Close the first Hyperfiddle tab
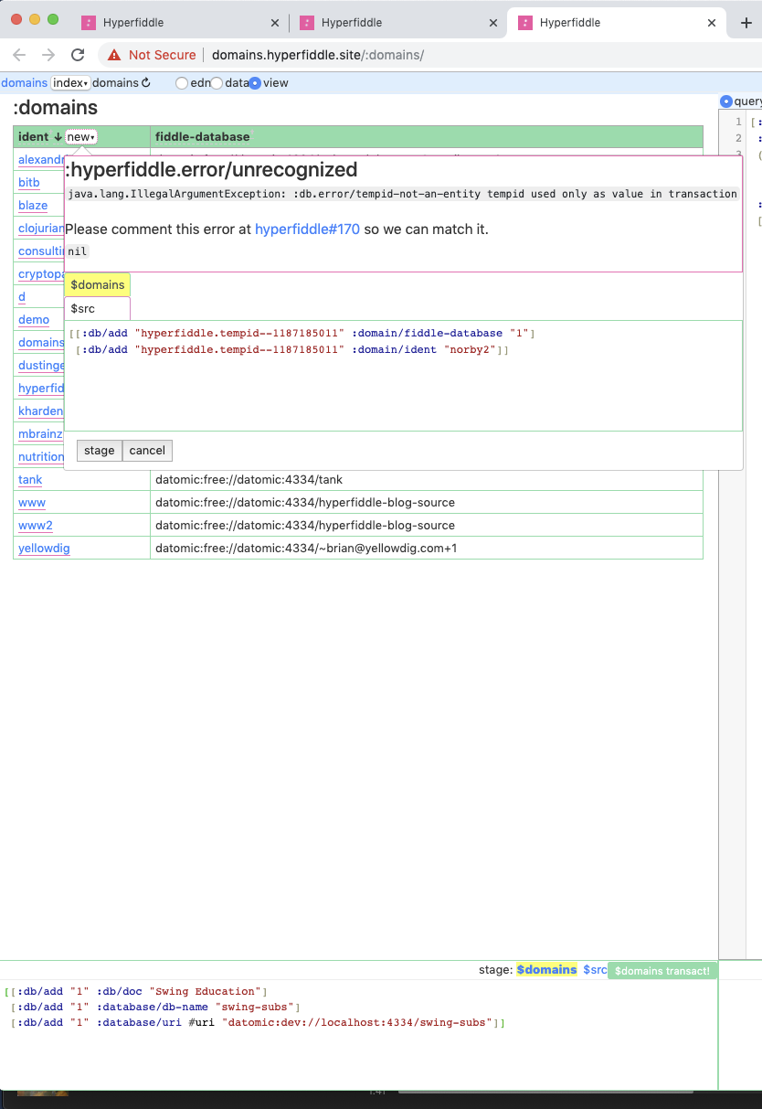 [275, 23]
